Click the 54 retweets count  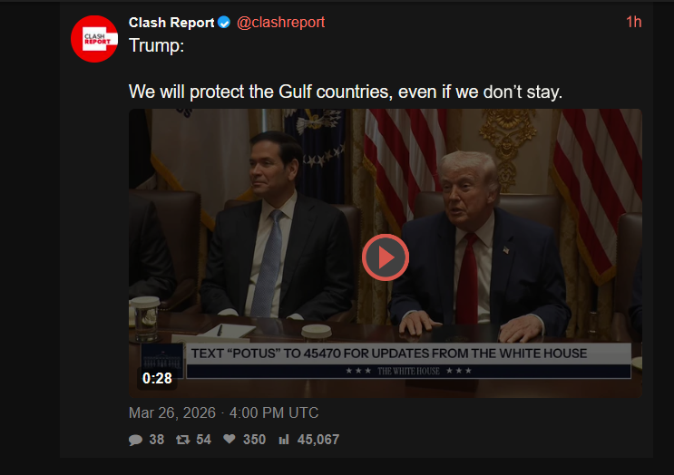(203, 440)
